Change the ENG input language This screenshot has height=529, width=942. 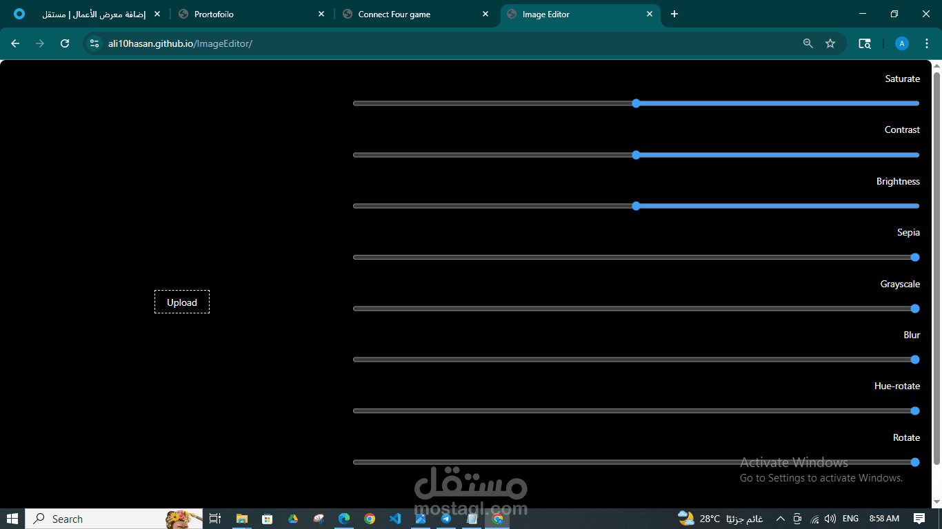coord(850,519)
